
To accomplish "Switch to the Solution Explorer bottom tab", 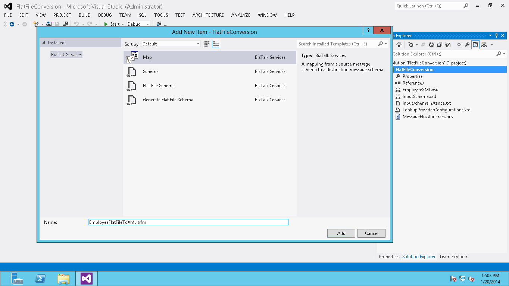I will pyautogui.click(x=419, y=257).
